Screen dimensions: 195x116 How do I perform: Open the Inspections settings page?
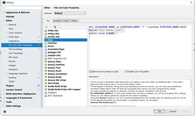click(14, 41)
